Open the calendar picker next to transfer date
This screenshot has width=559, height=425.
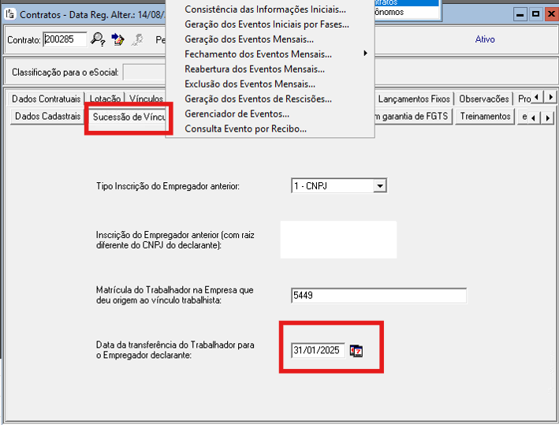(356, 351)
